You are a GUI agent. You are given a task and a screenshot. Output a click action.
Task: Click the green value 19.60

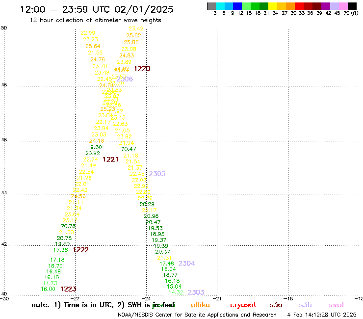pyautogui.click(x=95, y=147)
